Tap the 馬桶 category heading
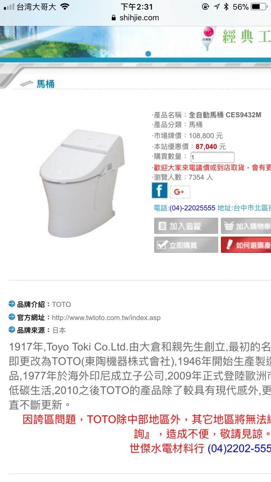 [46, 84]
